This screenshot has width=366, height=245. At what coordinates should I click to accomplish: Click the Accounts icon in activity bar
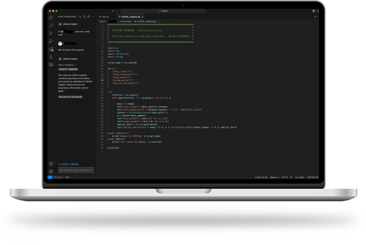pyautogui.click(x=51, y=163)
